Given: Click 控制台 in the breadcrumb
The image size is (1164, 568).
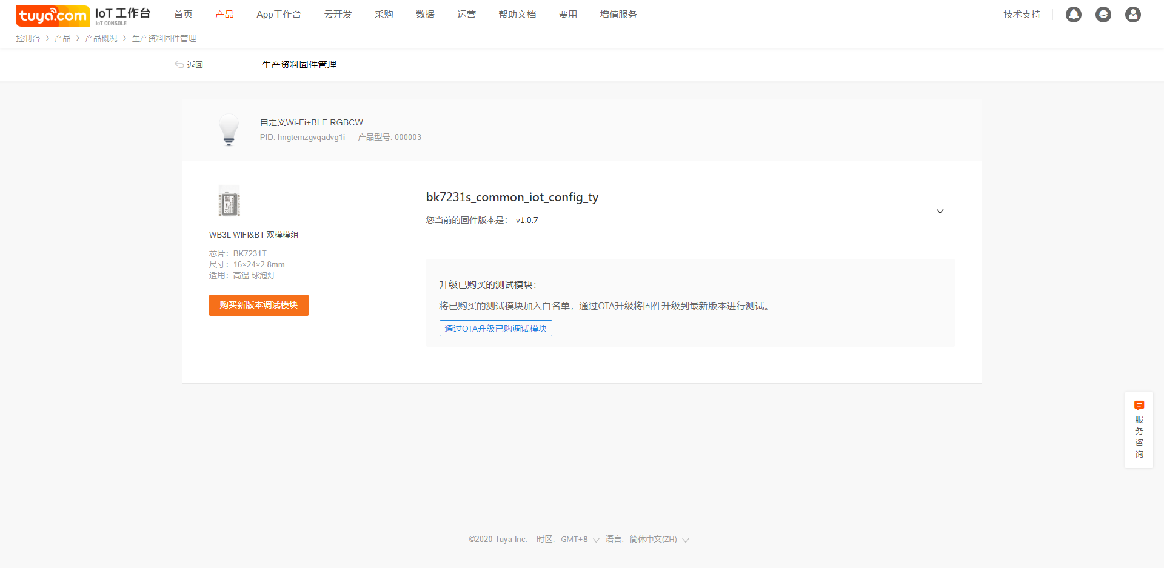Looking at the screenshot, I should pos(27,38).
